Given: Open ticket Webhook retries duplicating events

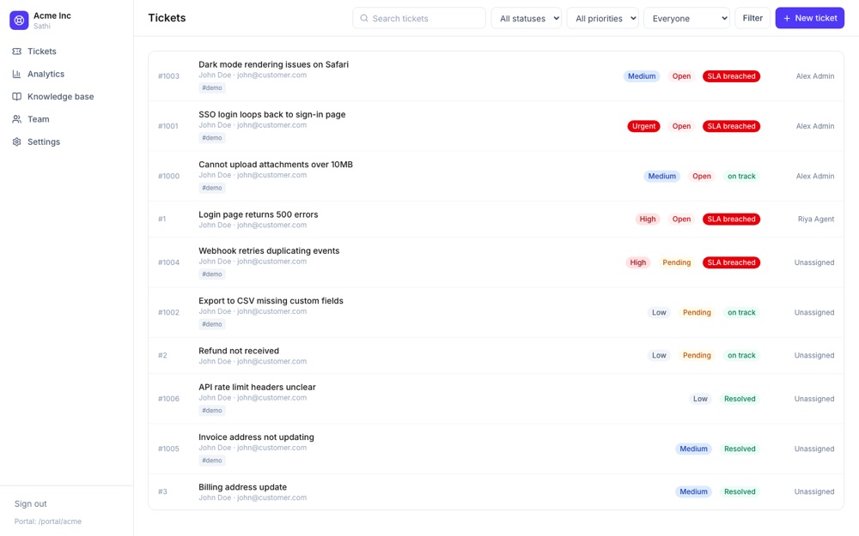Looking at the screenshot, I should pos(269,250).
